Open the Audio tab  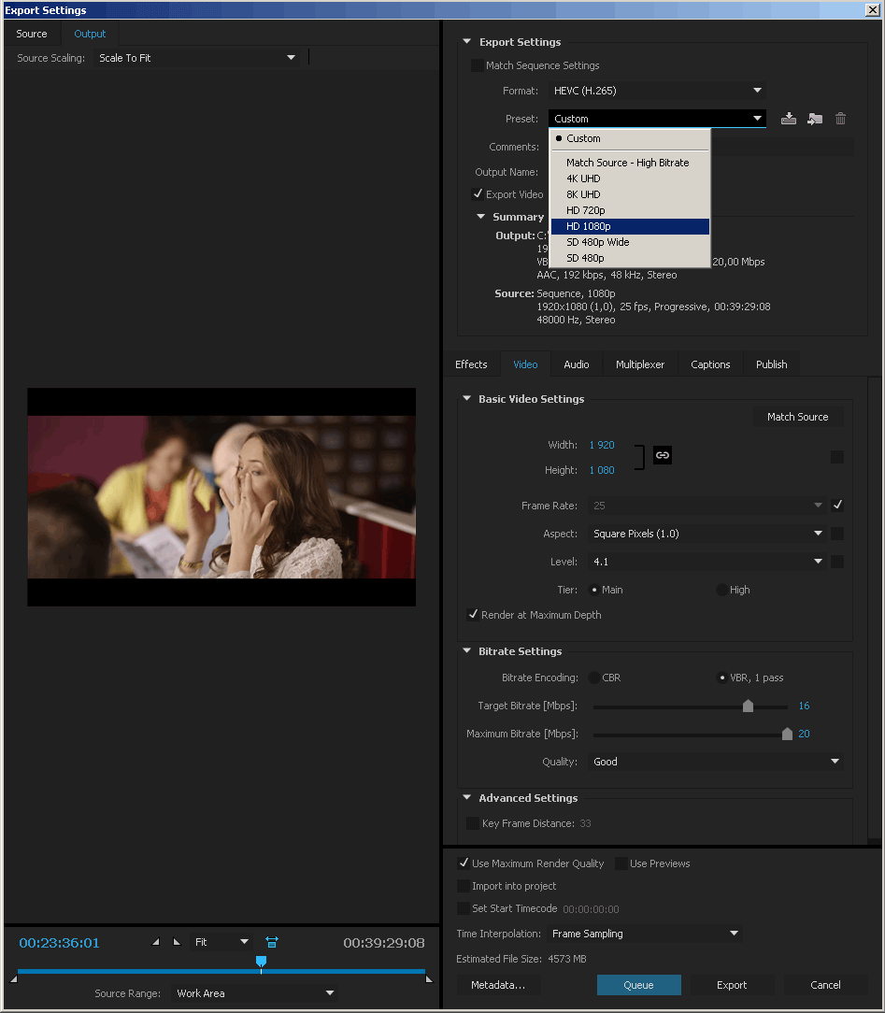[577, 364]
